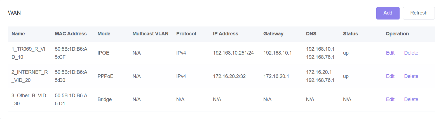Delete the 3_Other_B_VID_30 Bridge connection
Image resolution: width=441 pixels, height=122 pixels.
point(411,99)
